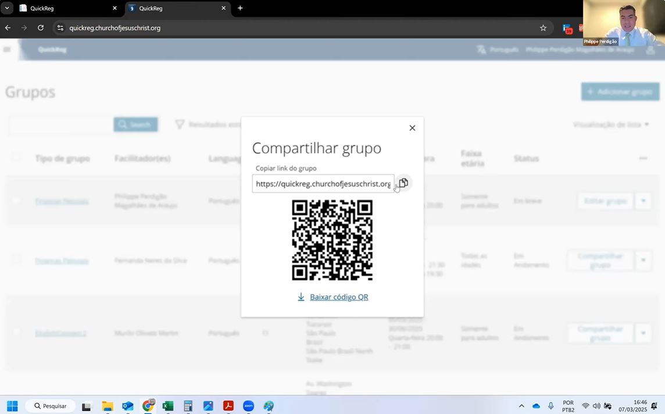
Task: Open the group link in Fernanda Neres row
Action: (62, 260)
